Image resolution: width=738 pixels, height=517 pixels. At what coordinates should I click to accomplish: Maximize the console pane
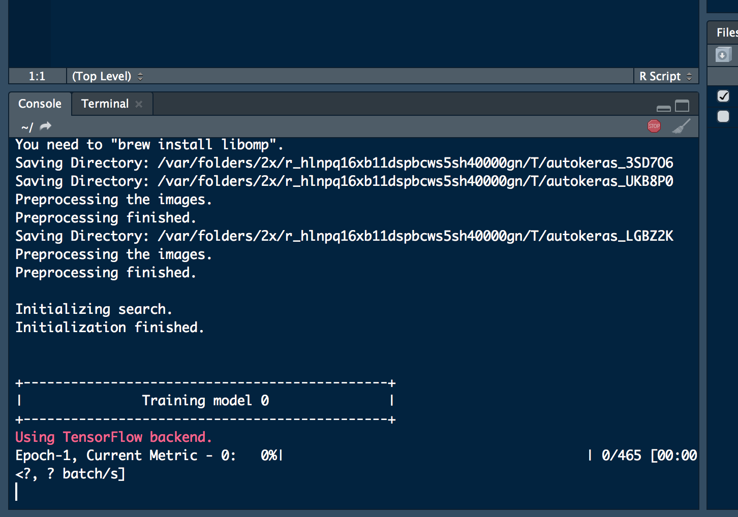click(x=682, y=105)
